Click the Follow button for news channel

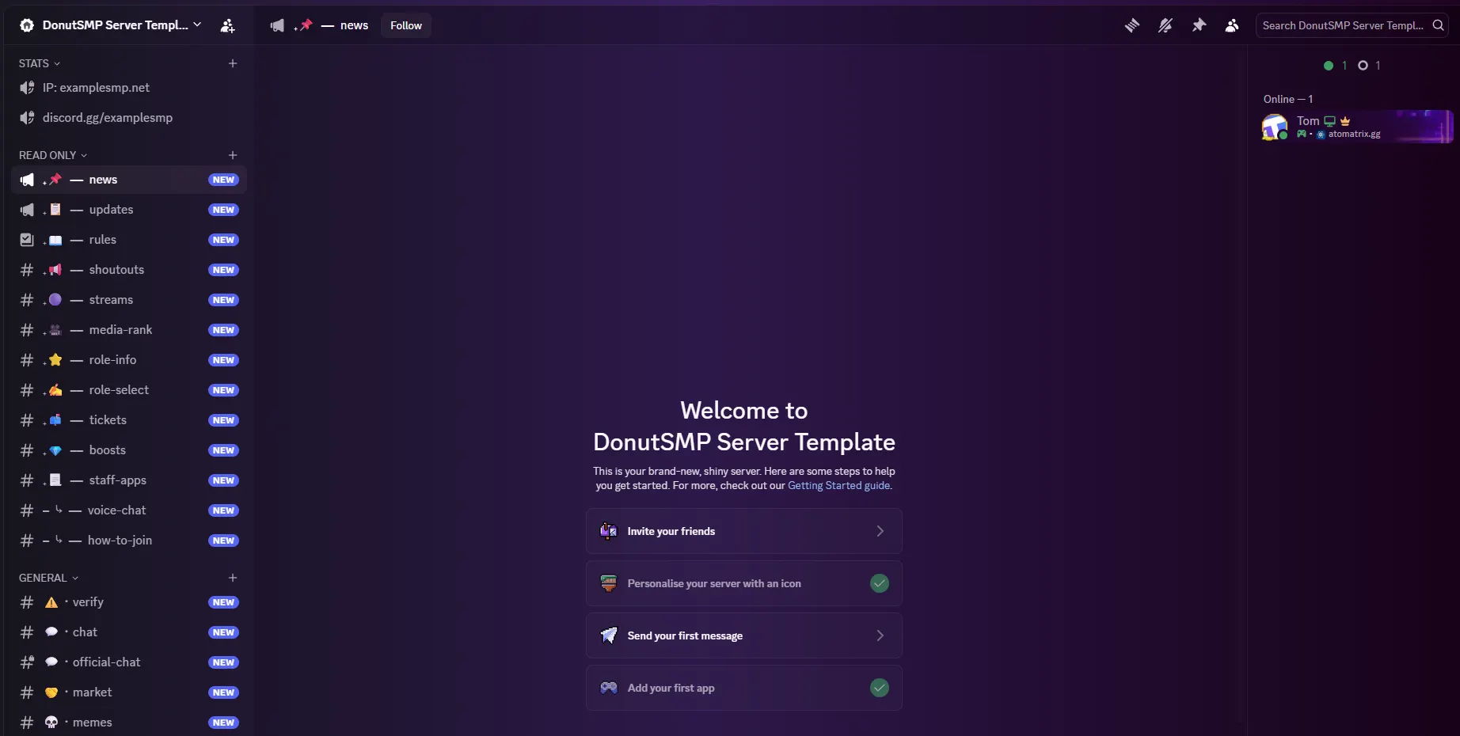(406, 25)
